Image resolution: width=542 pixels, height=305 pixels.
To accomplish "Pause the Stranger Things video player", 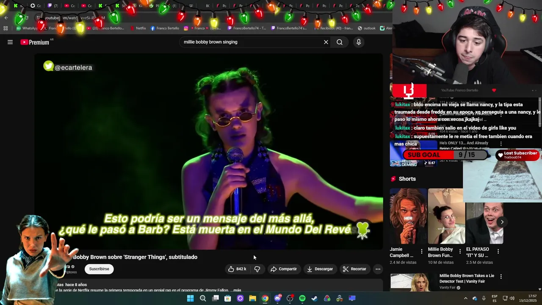I will point(209,151).
